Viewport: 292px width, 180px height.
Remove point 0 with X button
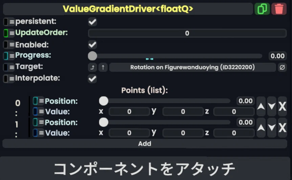point(282,106)
